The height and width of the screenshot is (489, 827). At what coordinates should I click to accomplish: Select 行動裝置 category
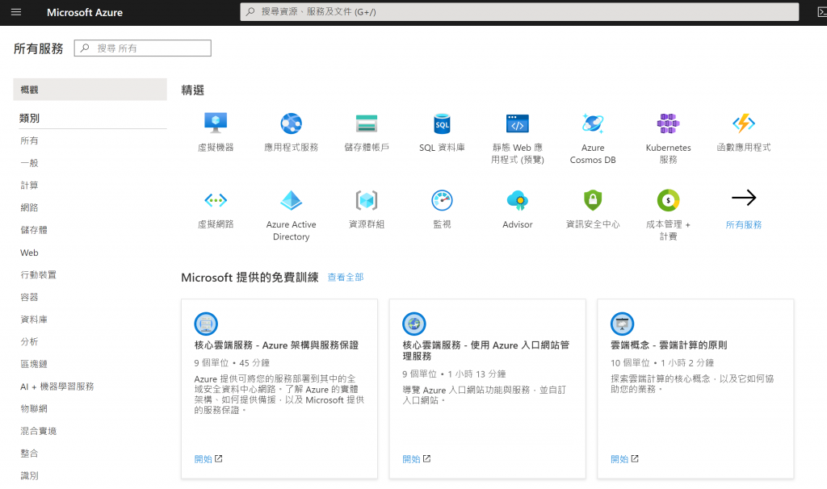click(39, 274)
